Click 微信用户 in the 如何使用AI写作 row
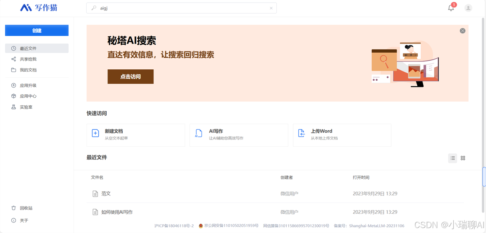Image resolution: width=486 pixels, height=233 pixels. (x=289, y=212)
